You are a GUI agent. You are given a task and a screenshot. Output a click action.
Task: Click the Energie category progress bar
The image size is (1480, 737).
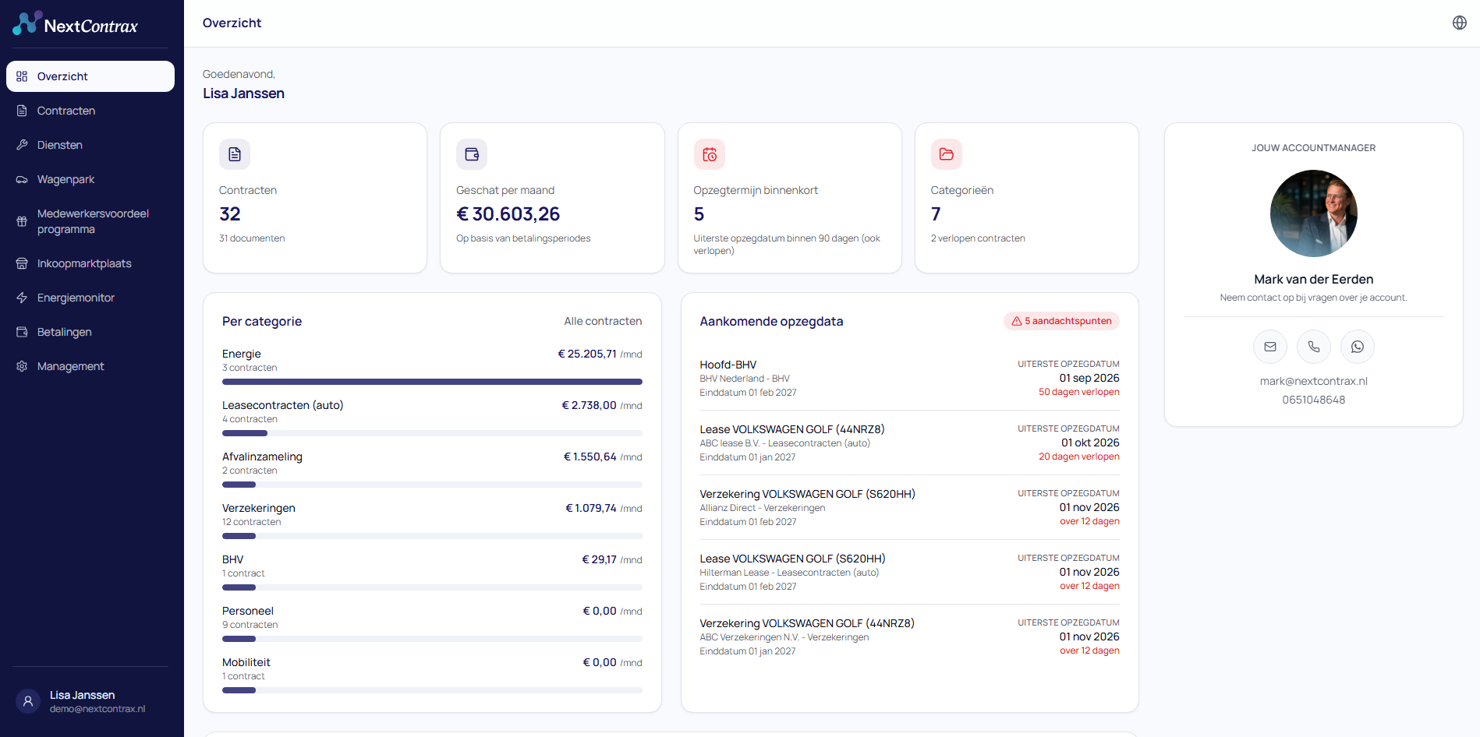pyautogui.click(x=432, y=382)
